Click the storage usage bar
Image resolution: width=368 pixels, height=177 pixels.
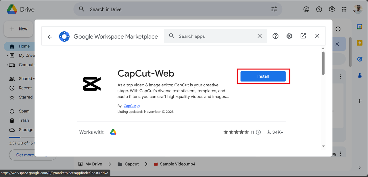[x=22, y=137]
